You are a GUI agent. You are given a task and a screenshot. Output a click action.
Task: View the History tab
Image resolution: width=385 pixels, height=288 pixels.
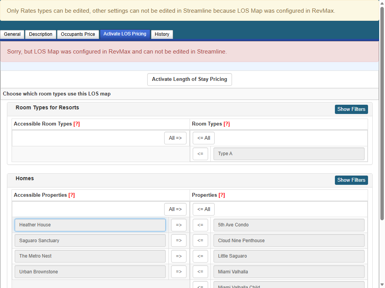point(162,34)
